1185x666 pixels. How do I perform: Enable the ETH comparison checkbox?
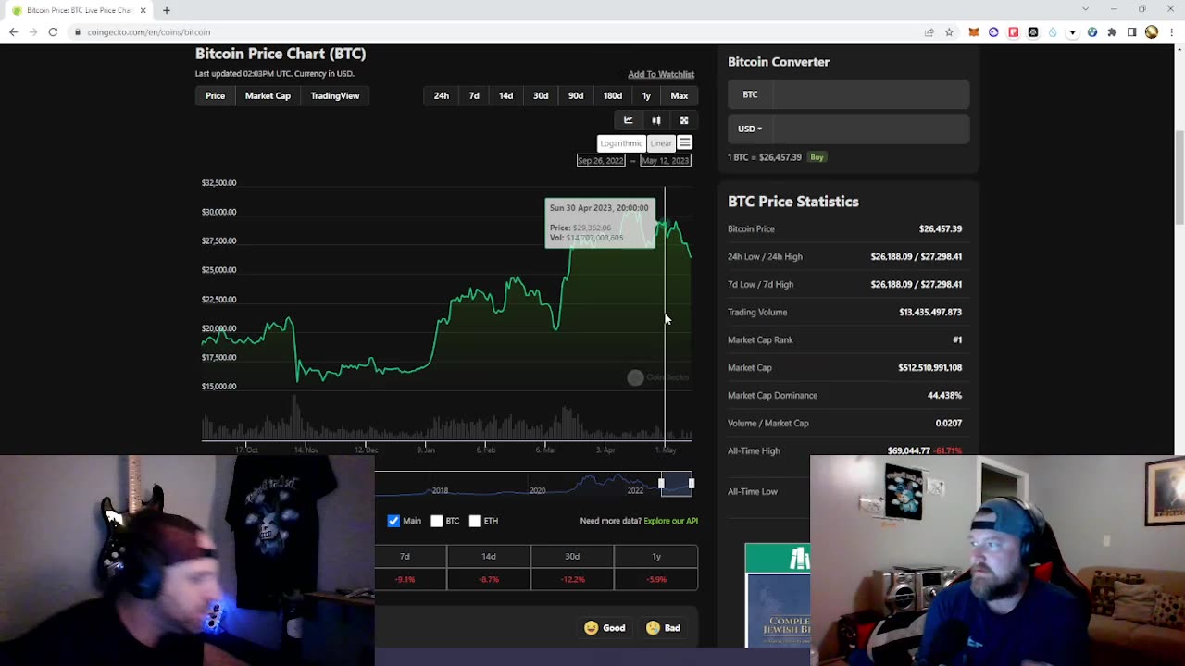475,521
